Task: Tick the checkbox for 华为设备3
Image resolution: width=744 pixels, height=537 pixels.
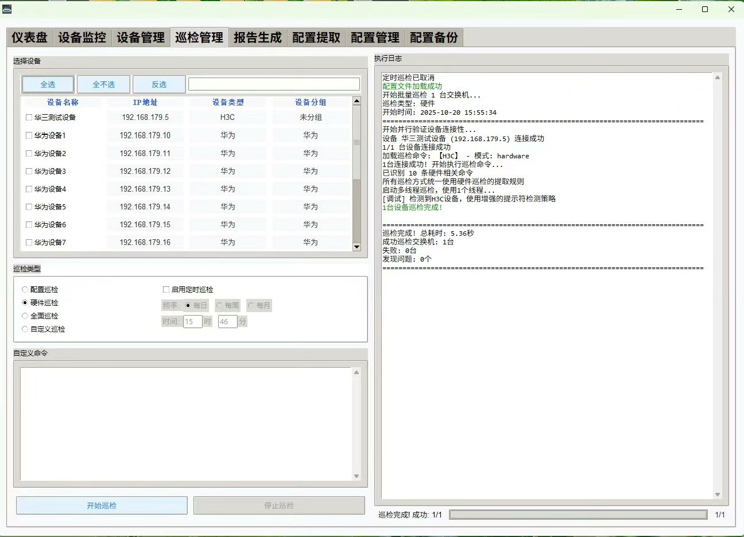Action: 29,172
